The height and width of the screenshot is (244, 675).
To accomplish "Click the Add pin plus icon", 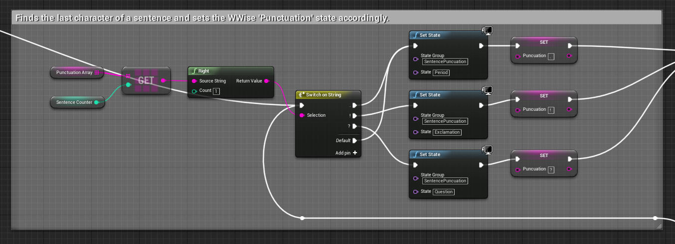I will click(x=354, y=153).
